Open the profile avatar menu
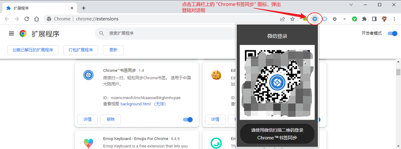Screen dimensions: 401x149 click(384, 19)
